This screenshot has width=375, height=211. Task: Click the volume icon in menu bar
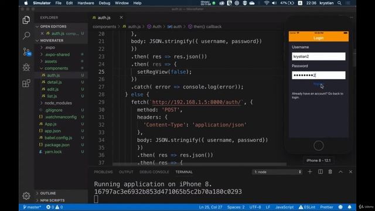tap(274, 3)
